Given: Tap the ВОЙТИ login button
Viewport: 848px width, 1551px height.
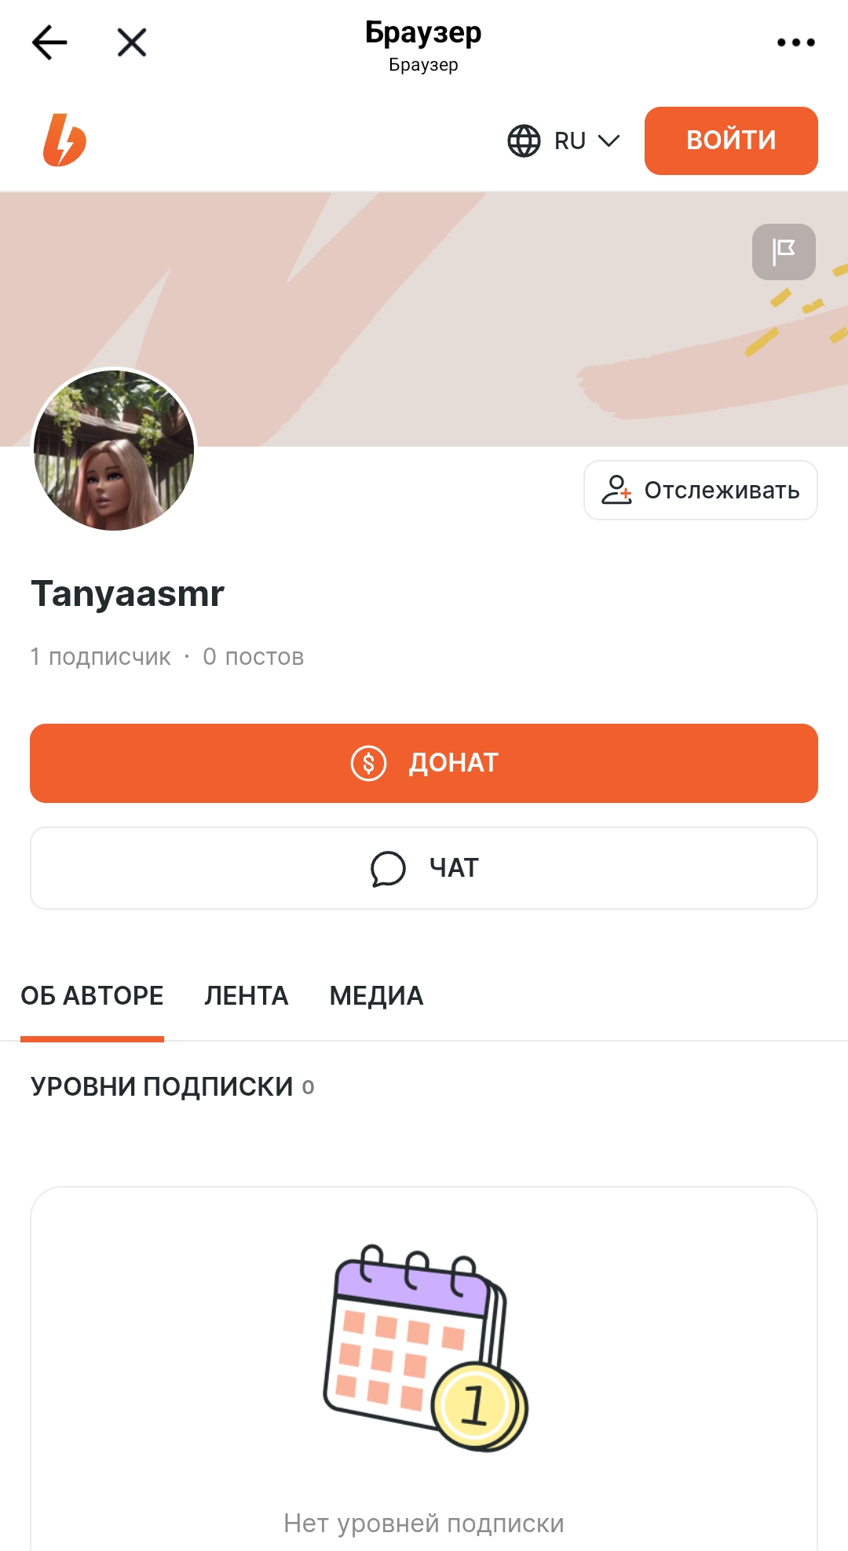Looking at the screenshot, I should (731, 141).
